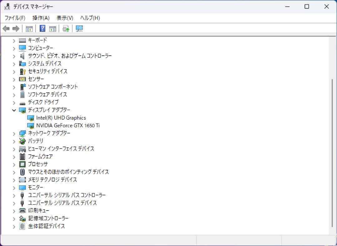Expand the バッテリ category
The width and height of the screenshot is (337, 246).
tap(14, 141)
